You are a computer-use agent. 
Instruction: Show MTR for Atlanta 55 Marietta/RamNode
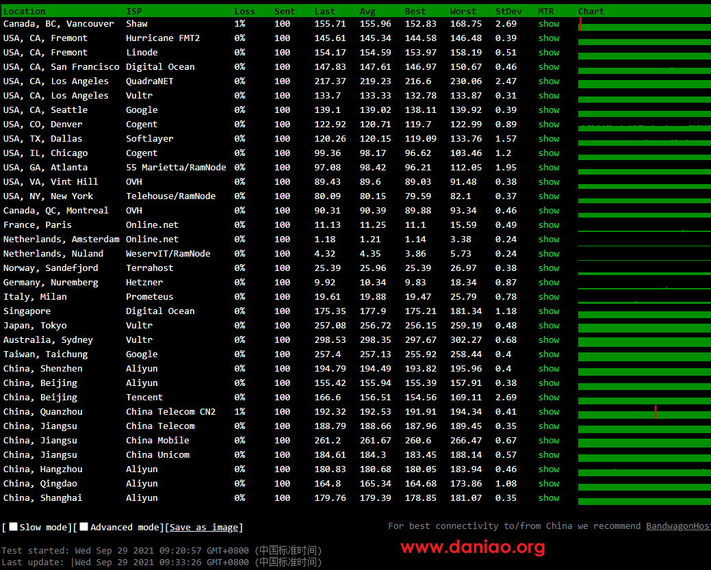549,168
